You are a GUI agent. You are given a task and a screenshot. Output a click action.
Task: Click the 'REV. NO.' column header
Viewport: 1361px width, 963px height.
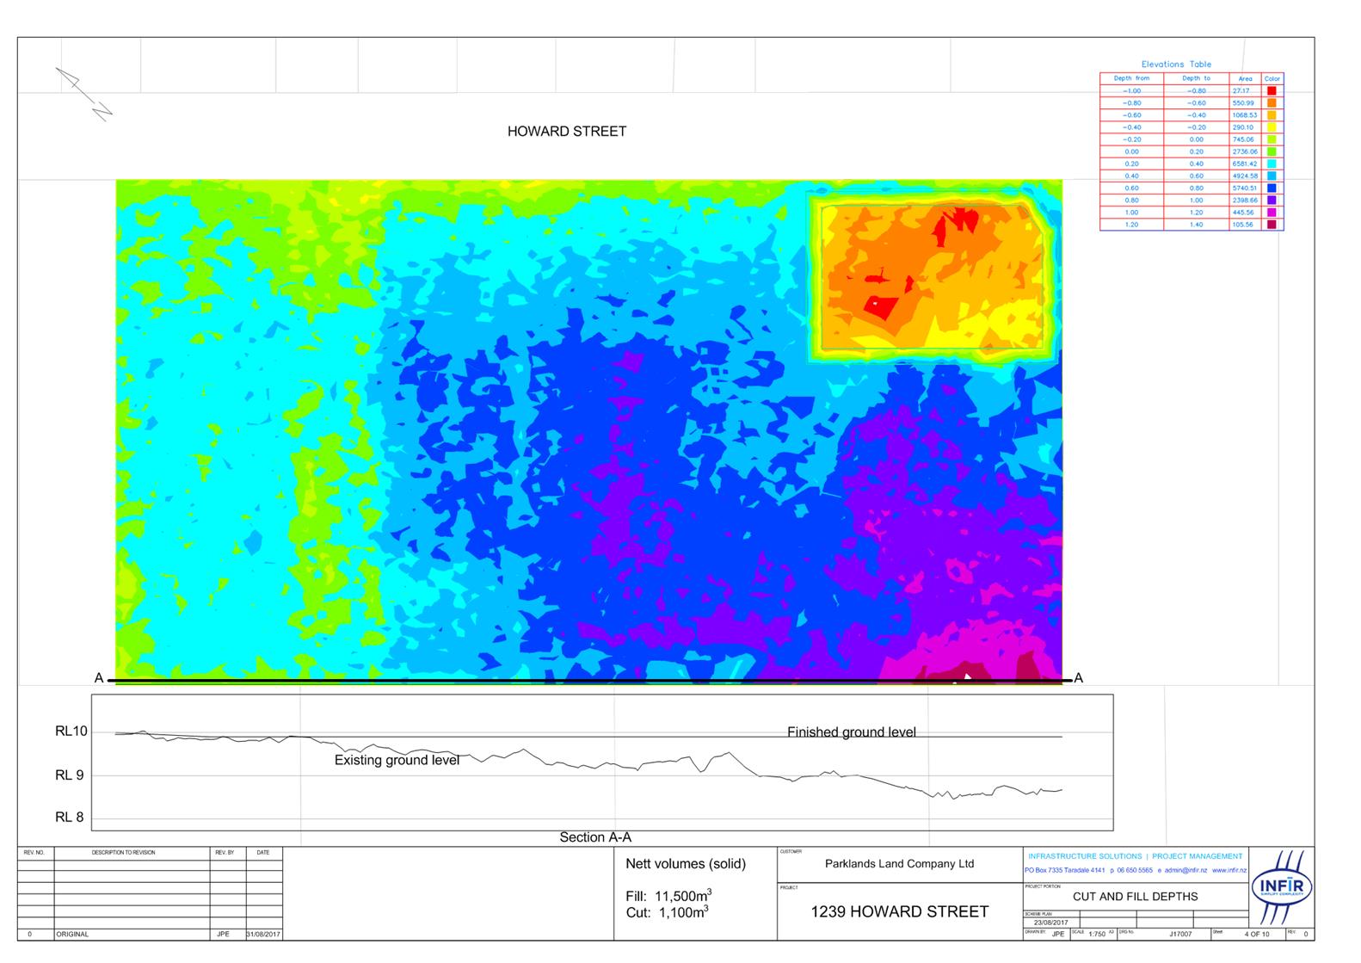point(34,853)
